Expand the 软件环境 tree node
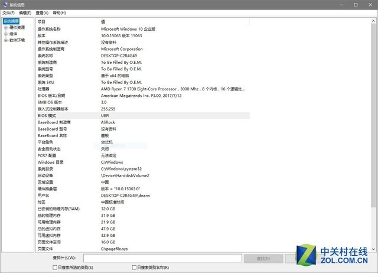This screenshot has height=273, width=378. coord(6,40)
